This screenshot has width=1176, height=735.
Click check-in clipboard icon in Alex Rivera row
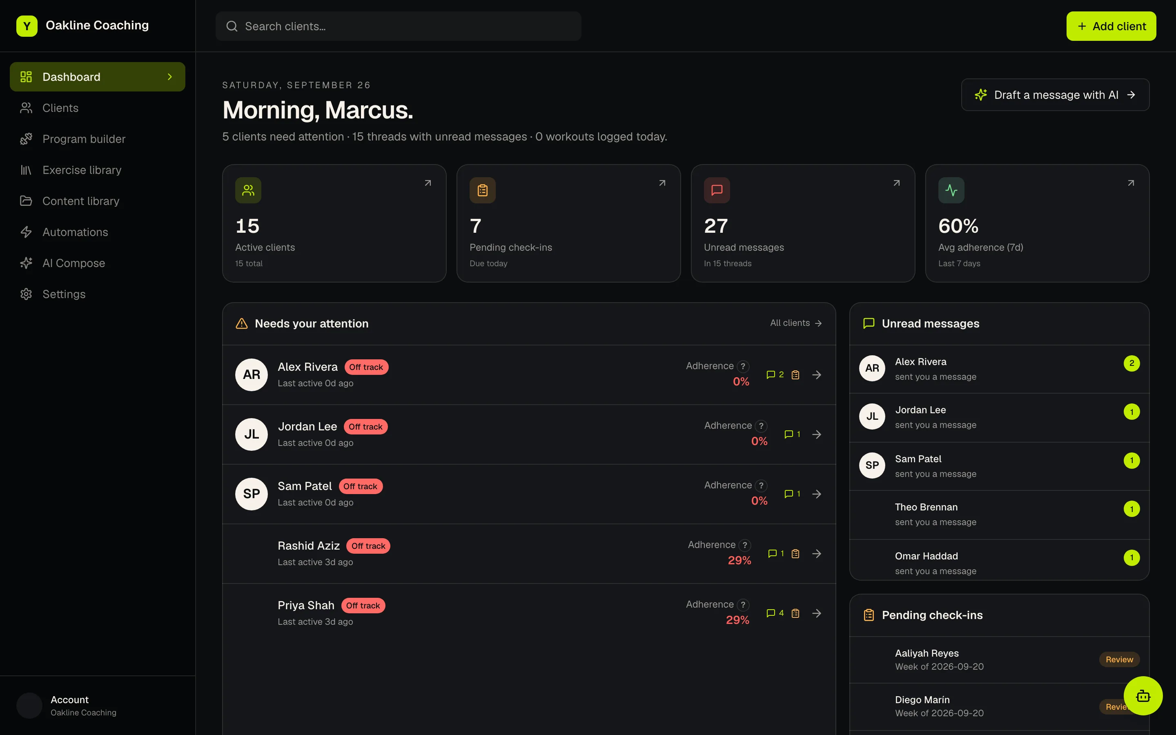point(795,374)
